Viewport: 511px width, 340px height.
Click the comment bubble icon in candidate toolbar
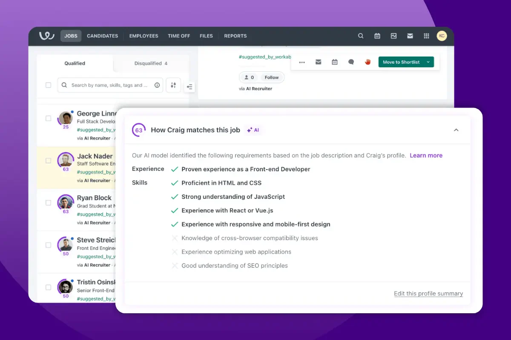pyautogui.click(x=351, y=62)
